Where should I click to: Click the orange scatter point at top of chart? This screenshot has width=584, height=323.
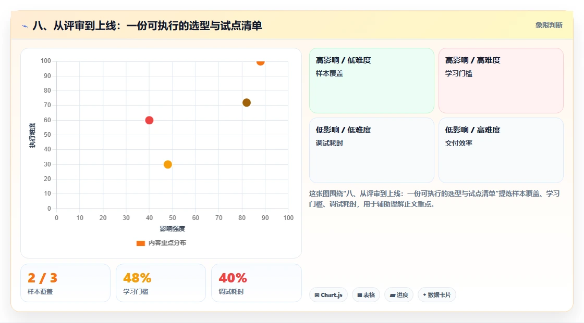(260, 62)
